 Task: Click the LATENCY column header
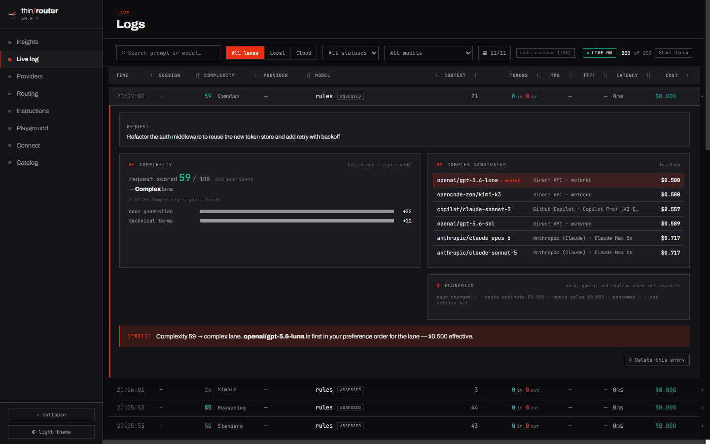pos(627,75)
